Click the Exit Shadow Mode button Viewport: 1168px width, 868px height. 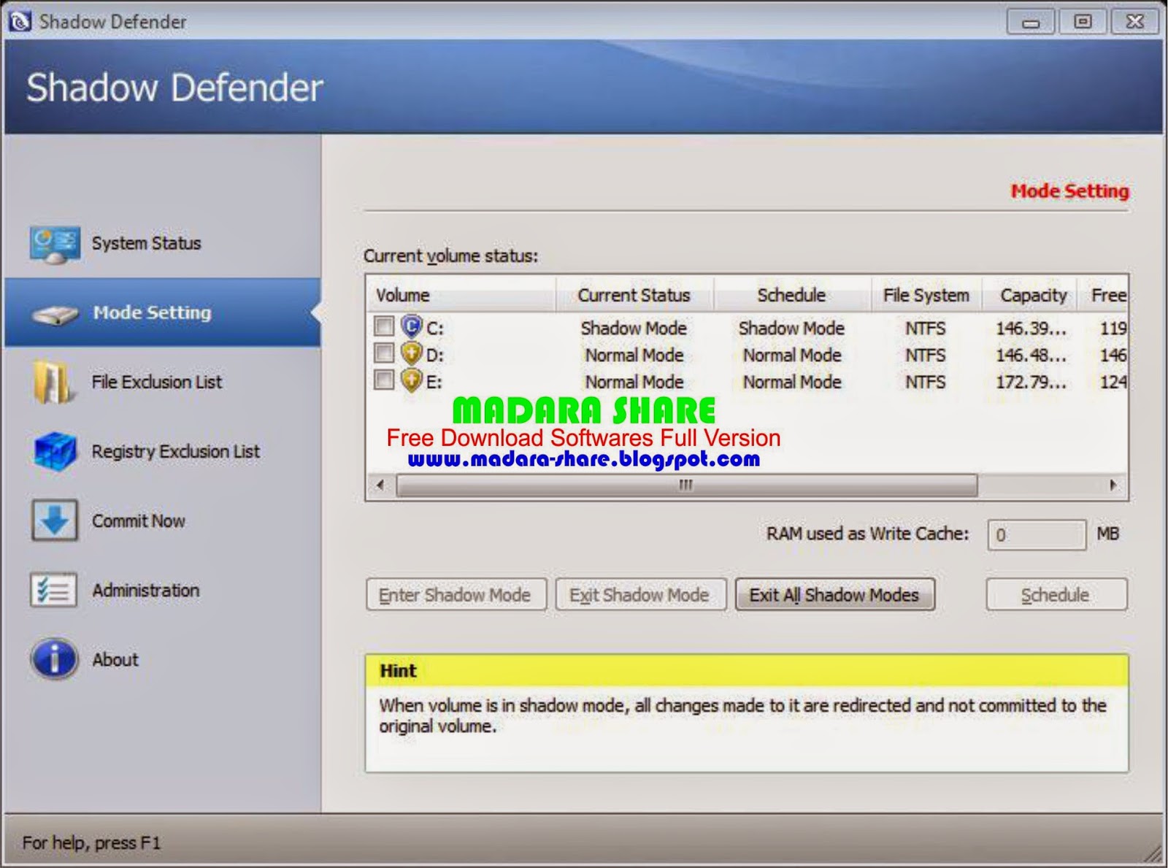640,595
